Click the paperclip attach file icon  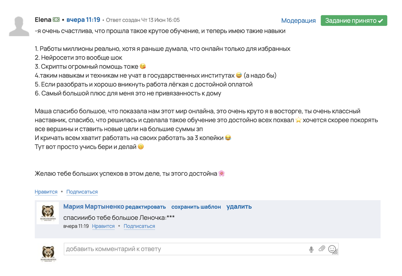pyautogui.click(x=322, y=249)
